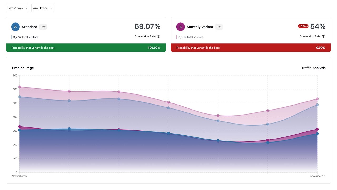The image size is (337, 190).
Task: Open the Last 7 Days dropdown
Action: pos(17,8)
